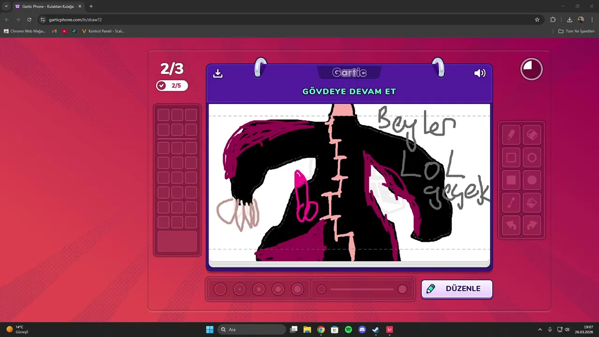The height and width of the screenshot is (337, 599).
Task: Select the Pencil drawing tool
Action: tap(511, 135)
